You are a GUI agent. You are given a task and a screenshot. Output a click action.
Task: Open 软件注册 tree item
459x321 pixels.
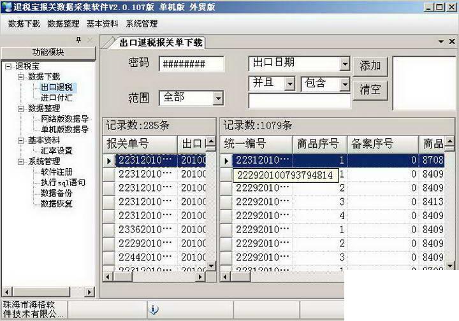click(57, 172)
